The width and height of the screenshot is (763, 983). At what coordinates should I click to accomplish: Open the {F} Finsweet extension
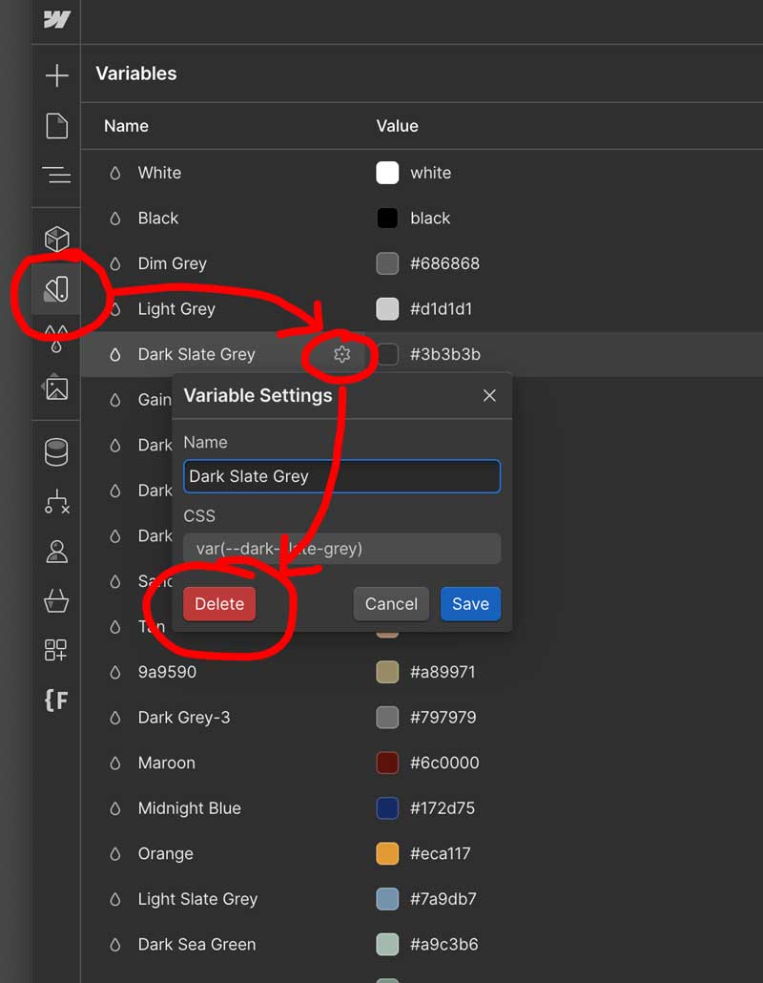point(57,700)
